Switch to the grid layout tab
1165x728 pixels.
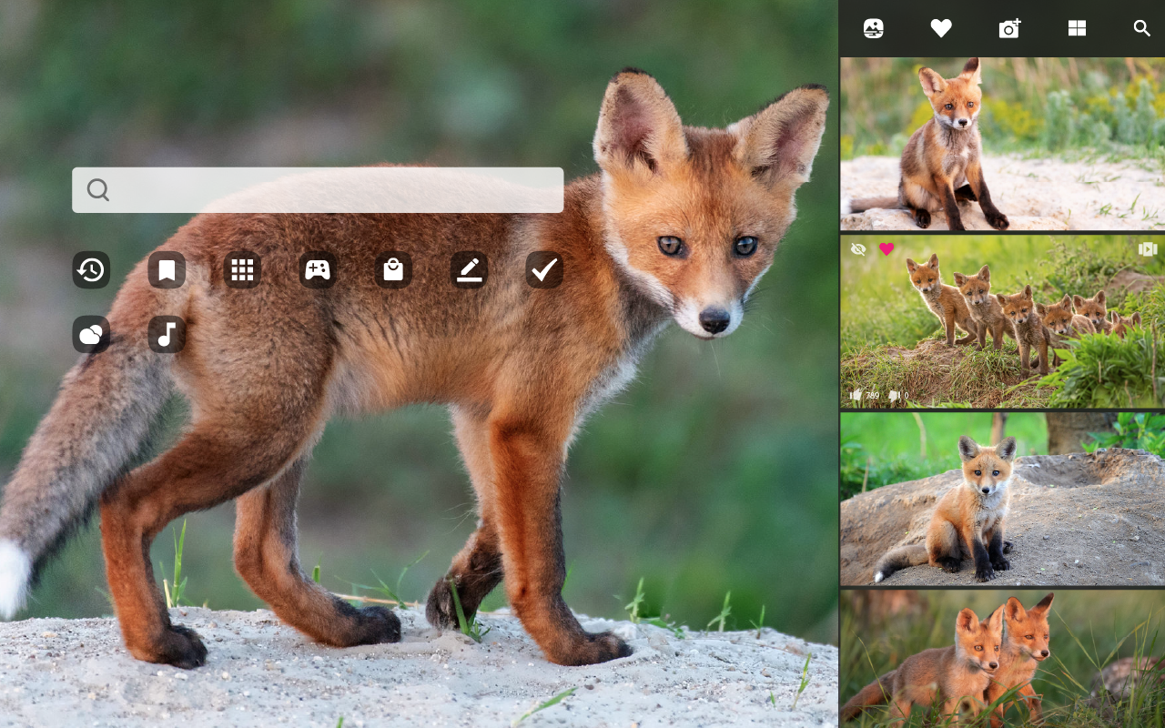point(1077,28)
